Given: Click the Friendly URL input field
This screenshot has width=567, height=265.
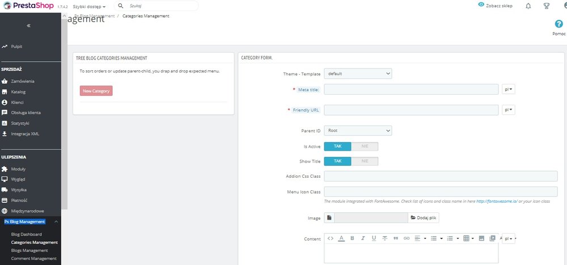Looking at the screenshot, I should [411, 110].
